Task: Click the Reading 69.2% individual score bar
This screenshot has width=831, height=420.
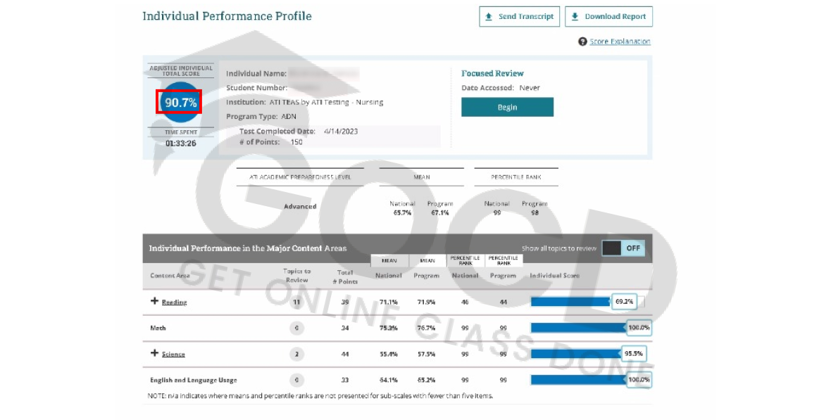Action: point(570,302)
